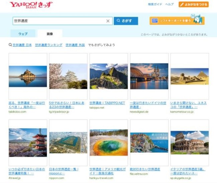Screen dimensions: 217x183
Task: Open the 絶対行きたい世界遺産 link
Action: click(x=145, y=169)
